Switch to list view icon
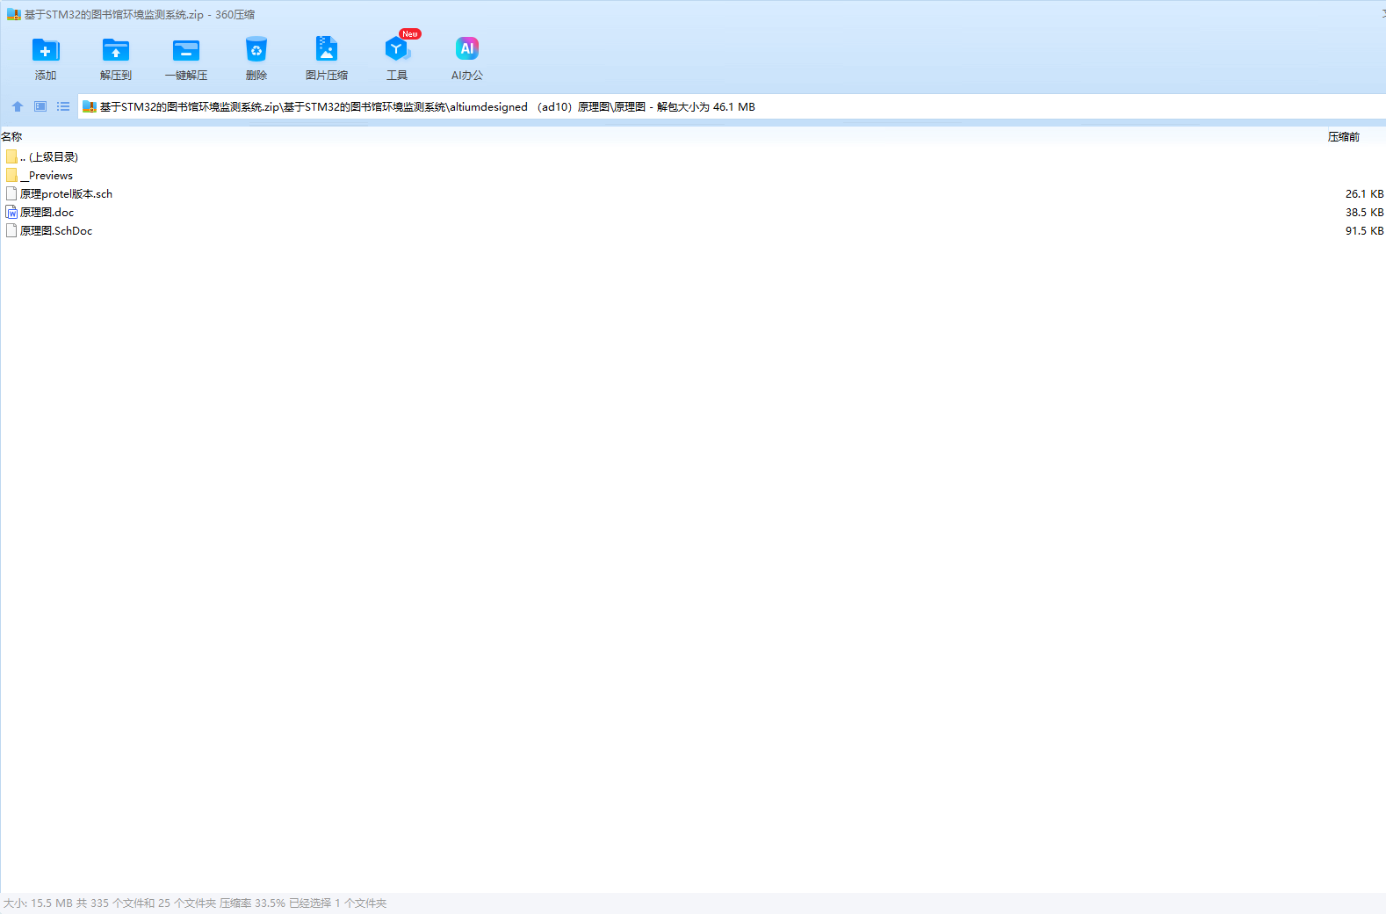This screenshot has height=914, width=1386. pyautogui.click(x=63, y=106)
